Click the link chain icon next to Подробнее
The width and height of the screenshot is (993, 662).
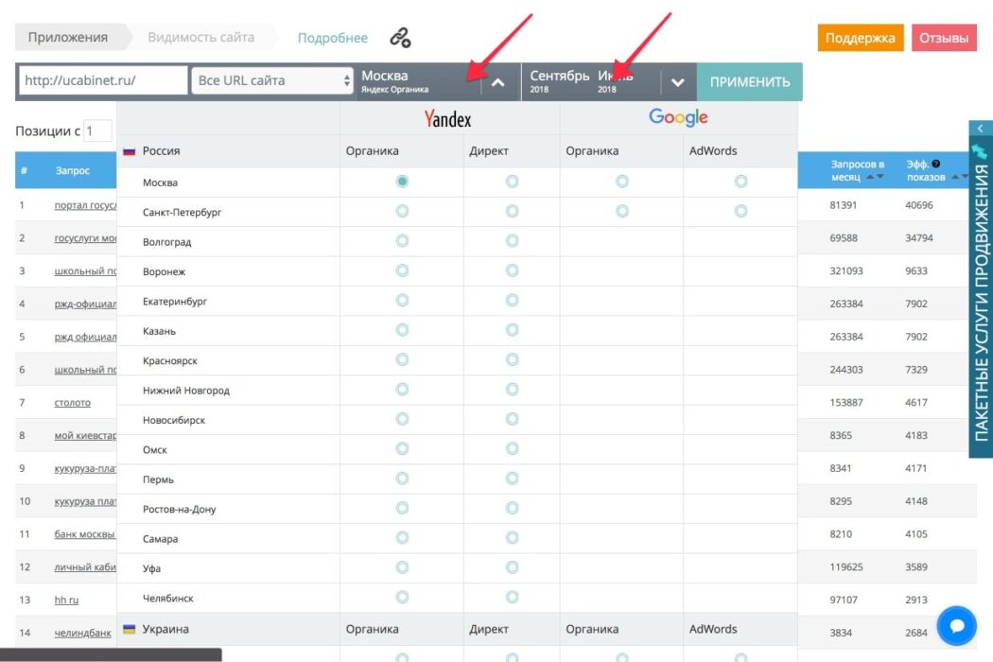click(400, 38)
